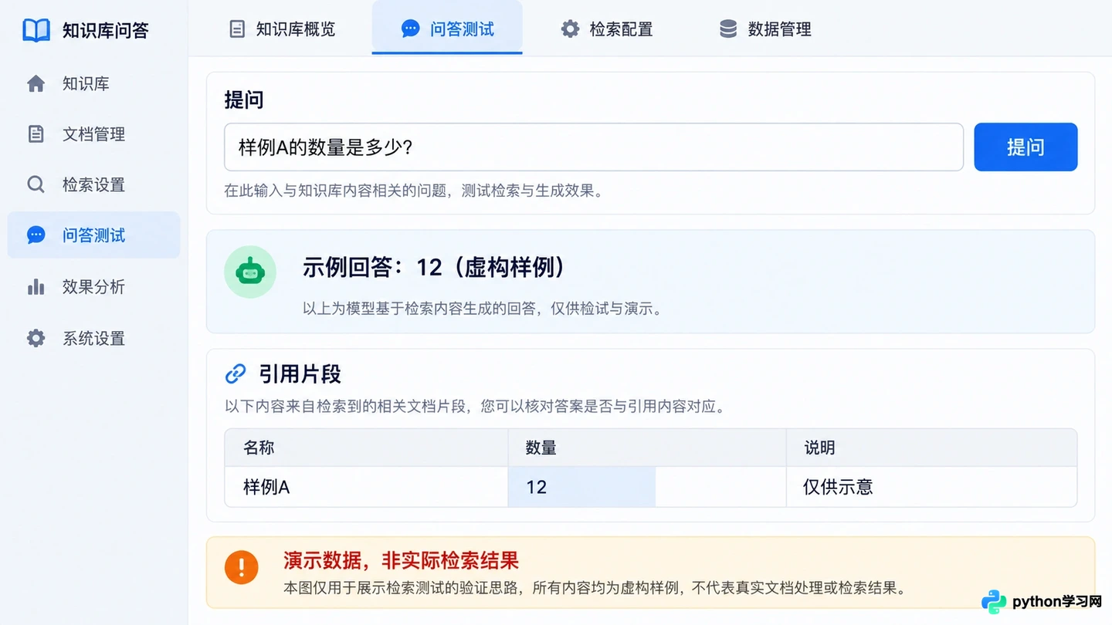Screen dimensions: 1112x625
Task: Click the blue 提问 button
Action: pyautogui.click(x=1026, y=147)
